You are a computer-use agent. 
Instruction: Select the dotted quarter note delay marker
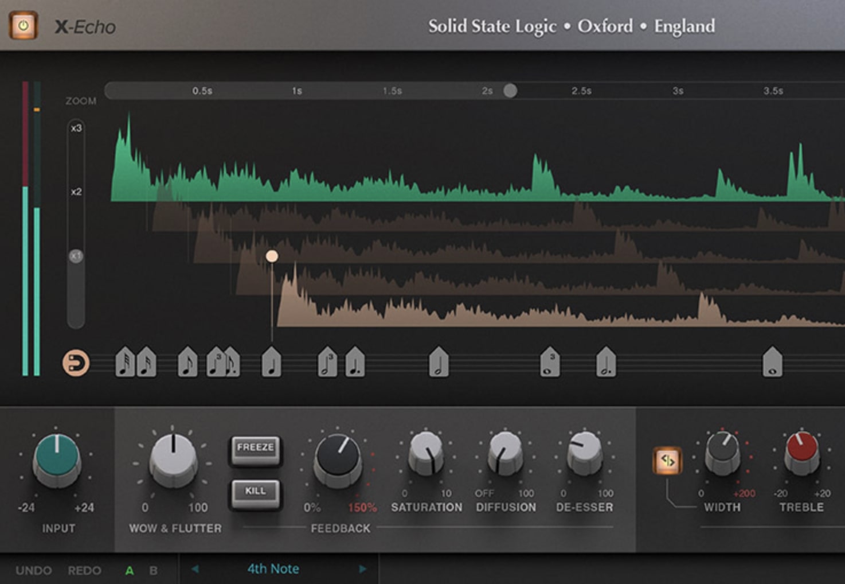[x=355, y=362]
